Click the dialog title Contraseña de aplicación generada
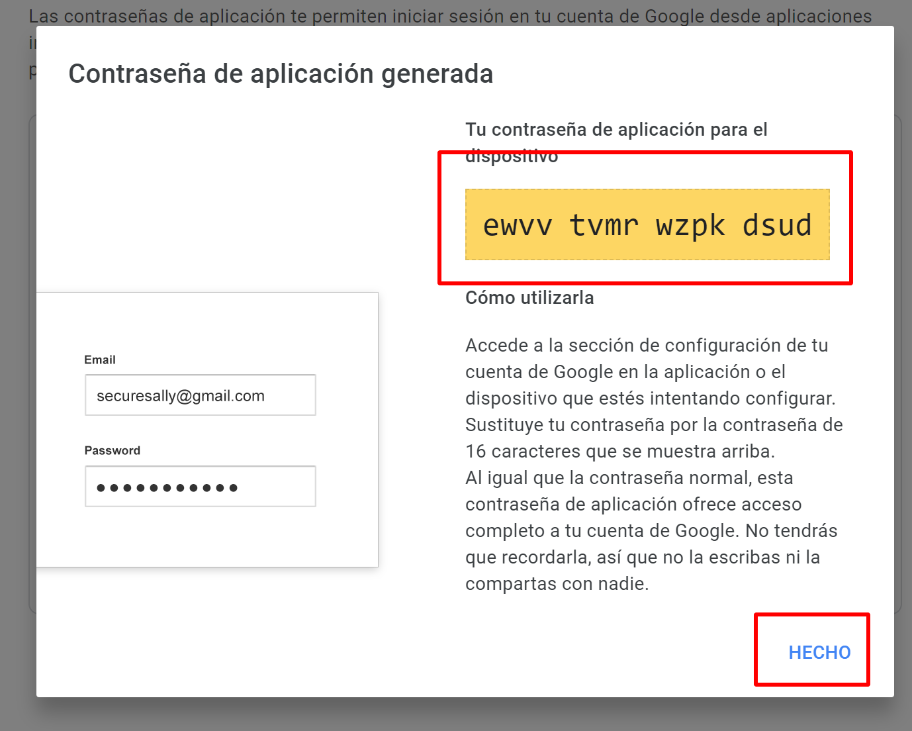This screenshot has height=731, width=912. point(280,73)
